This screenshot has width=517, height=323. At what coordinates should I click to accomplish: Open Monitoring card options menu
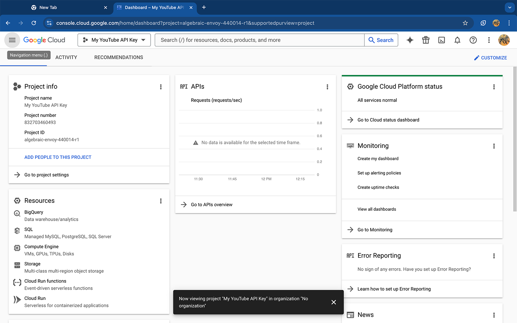tap(494, 146)
